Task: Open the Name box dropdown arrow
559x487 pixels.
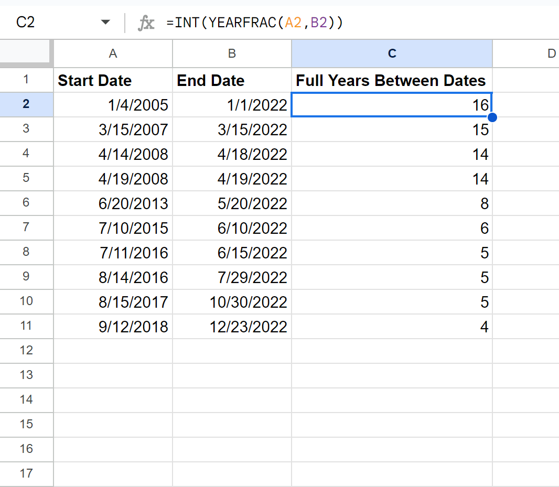Action: pyautogui.click(x=105, y=23)
